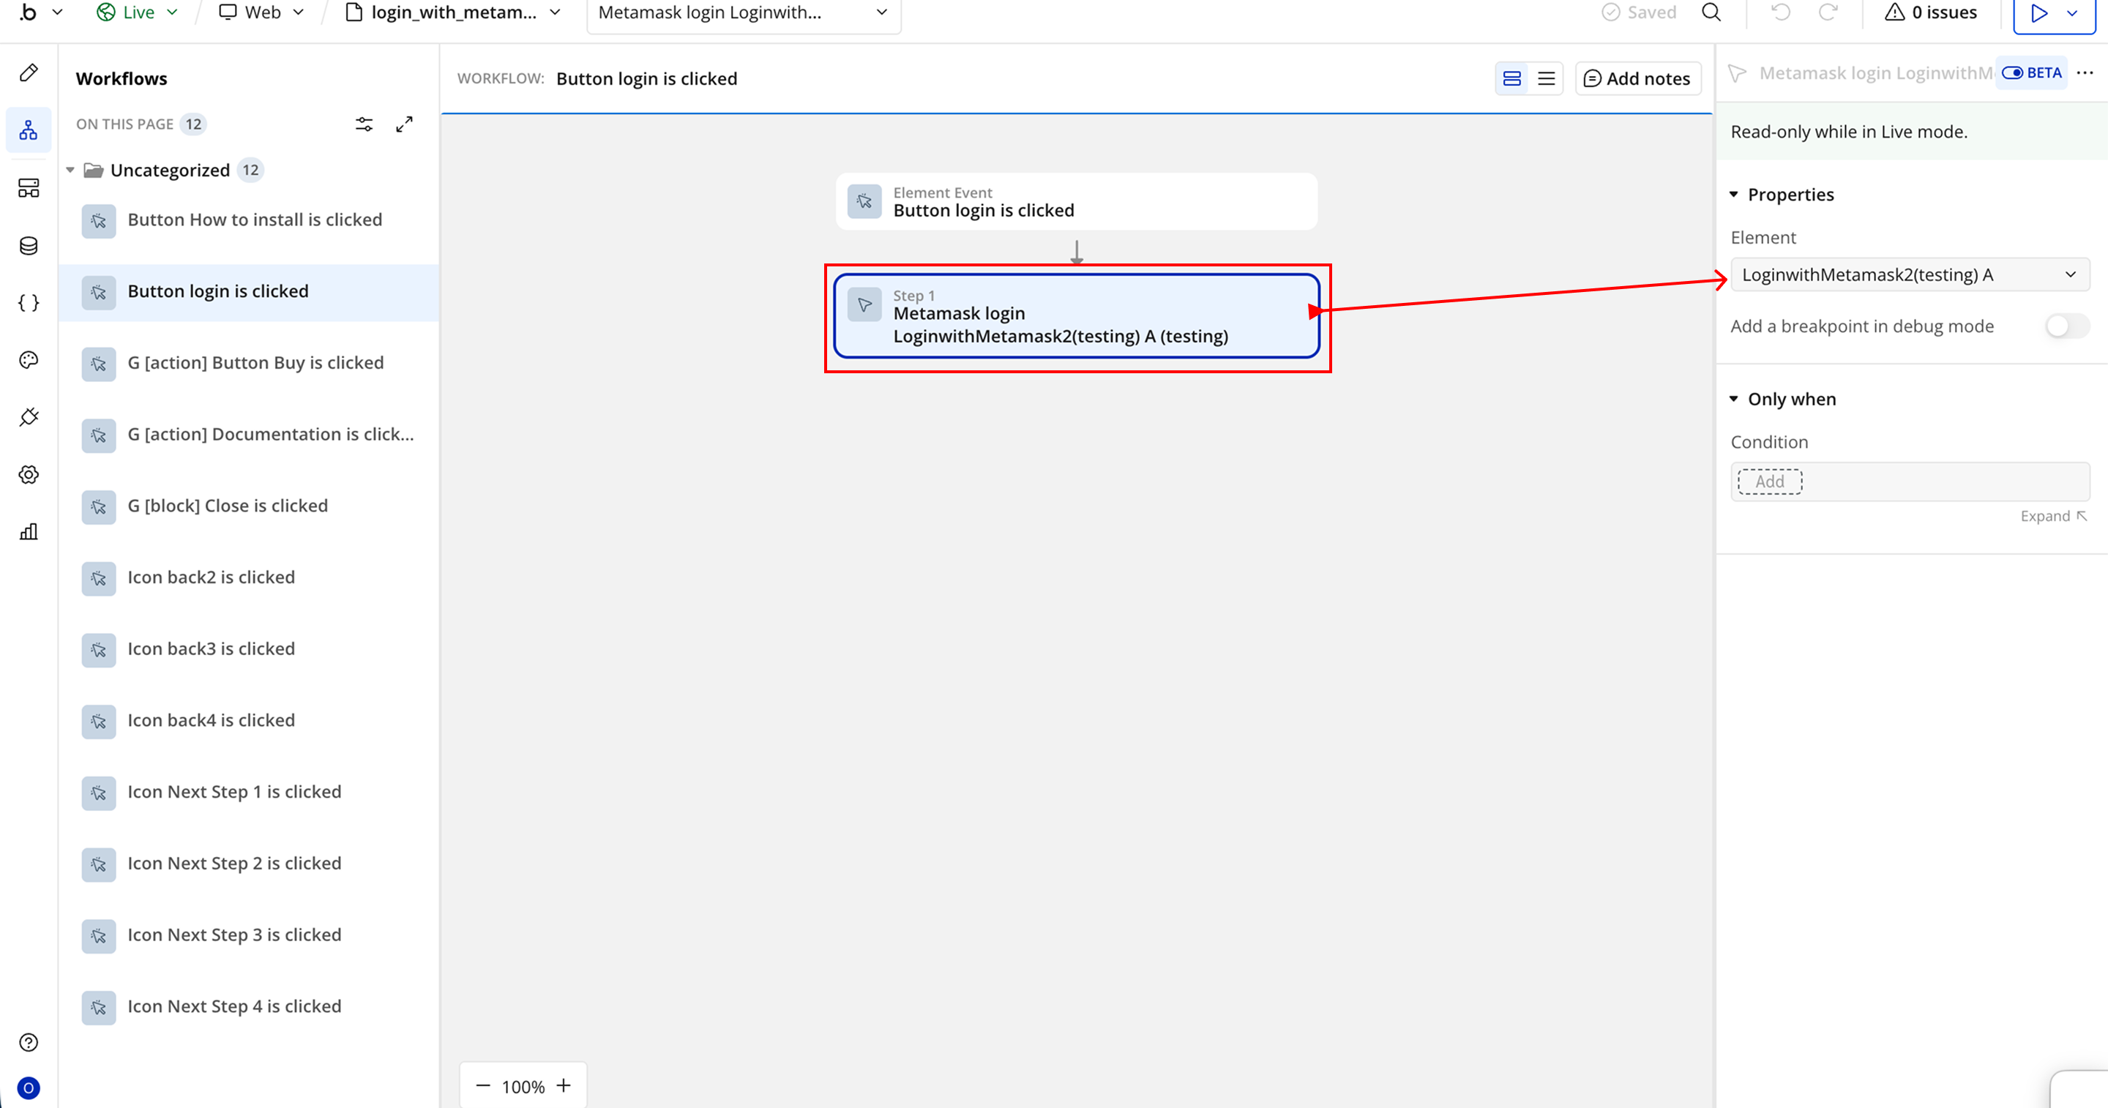Open the Design tab pencil icon

point(29,73)
